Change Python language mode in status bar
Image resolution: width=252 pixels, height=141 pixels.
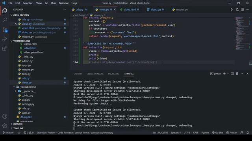click(205, 132)
